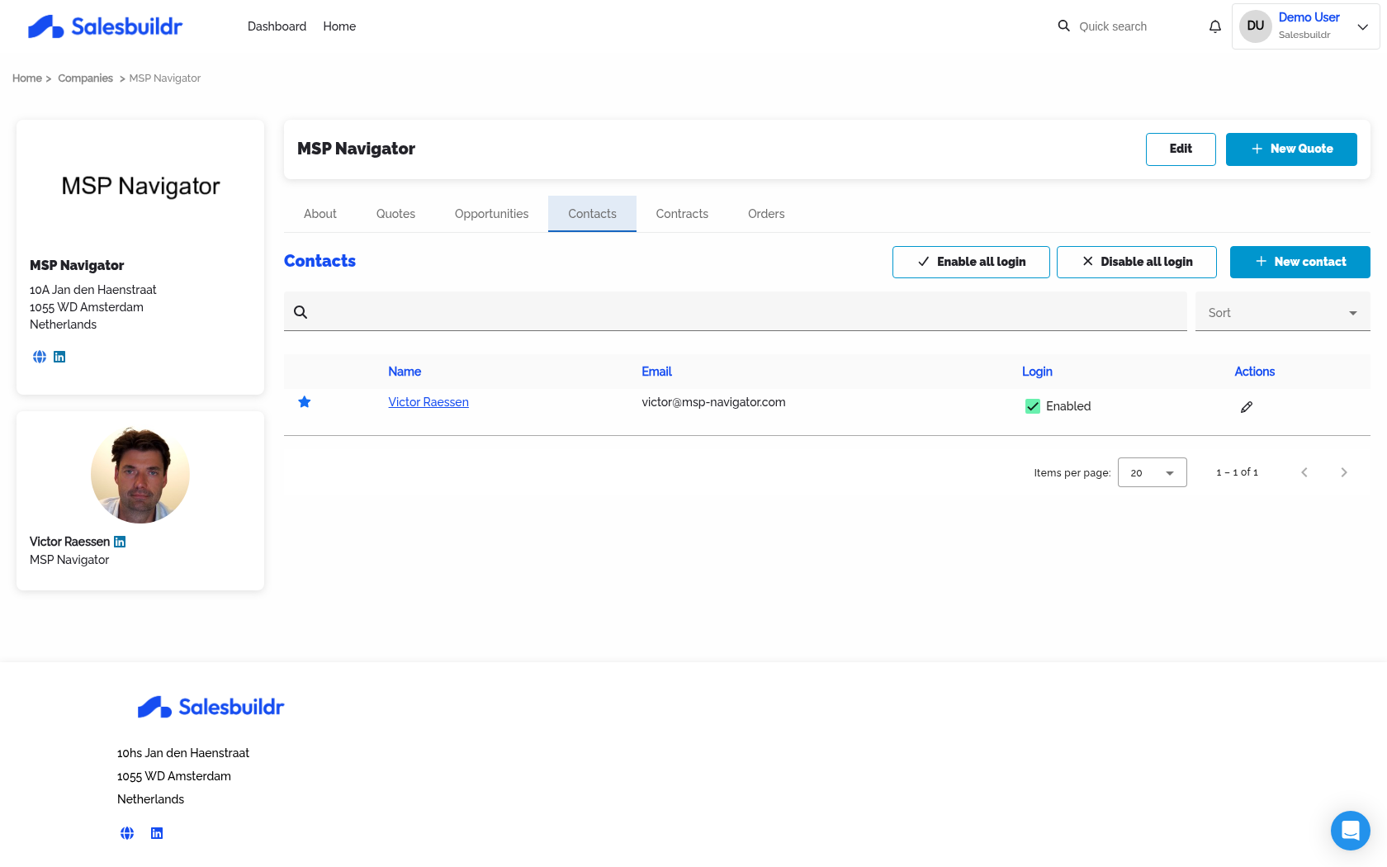This screenshot has height=867, width=1387.
Task: Click the Edit button
Action: click(1181, 149)
